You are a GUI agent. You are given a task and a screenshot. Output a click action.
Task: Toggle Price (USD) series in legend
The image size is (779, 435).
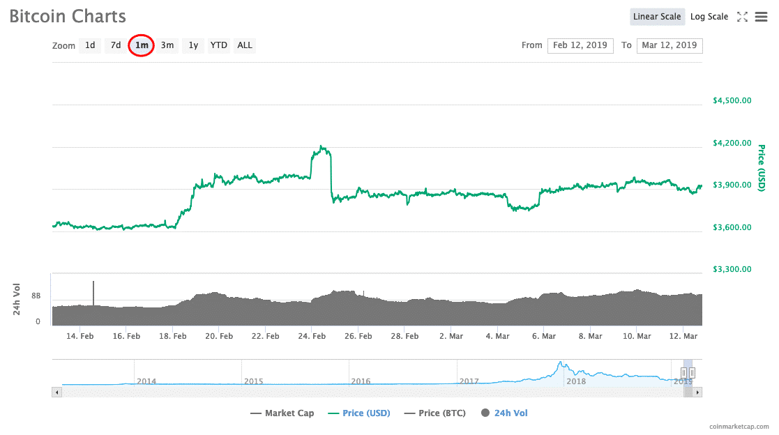click(359, 413)
